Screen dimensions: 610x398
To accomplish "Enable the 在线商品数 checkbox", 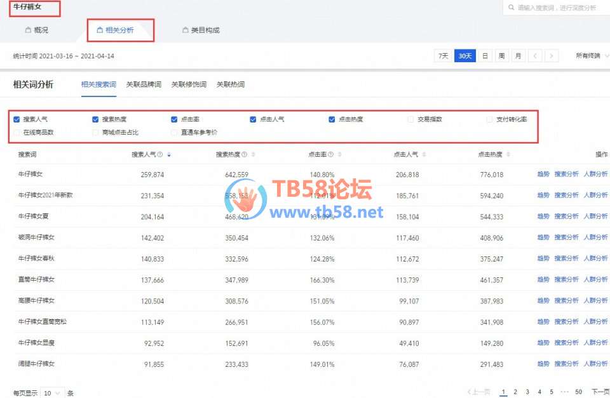I will pos(17,133).
